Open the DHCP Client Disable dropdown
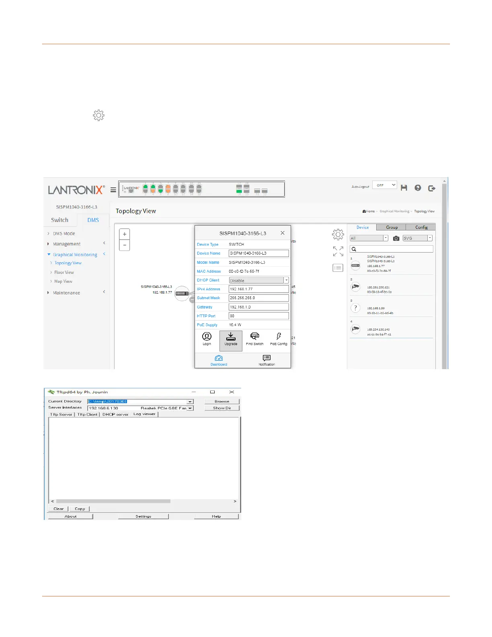 (x=259, y=280)
